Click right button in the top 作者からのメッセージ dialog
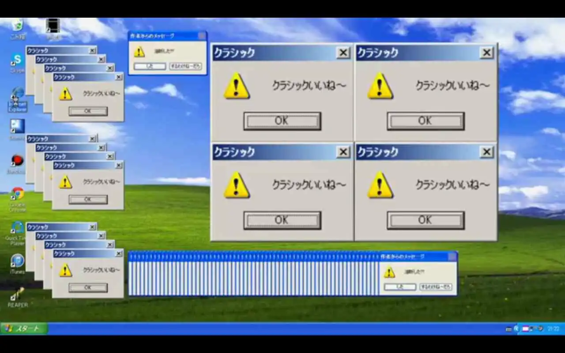The width and height of the screenshot is (565, 353). [185, 66]
